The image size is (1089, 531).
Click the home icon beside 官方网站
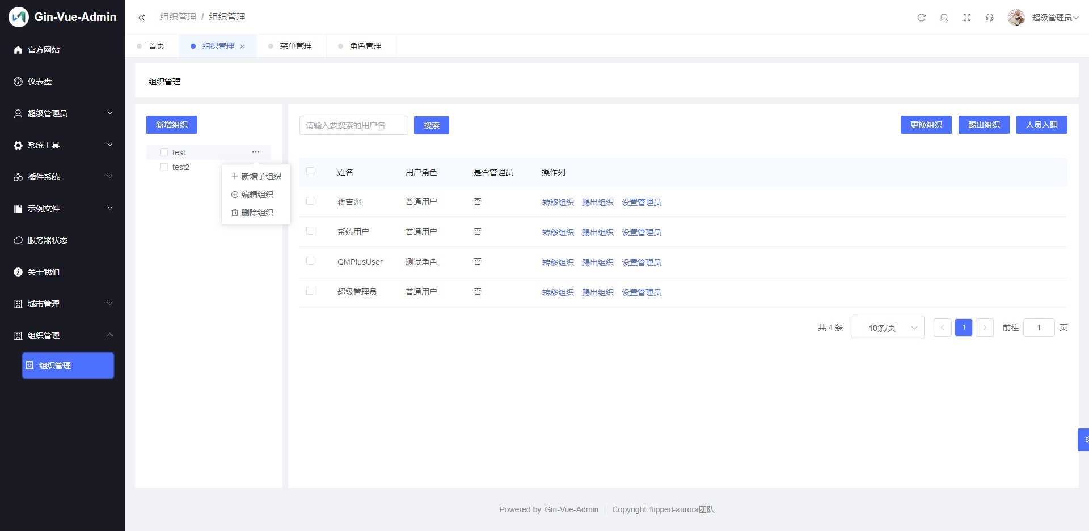18,50
